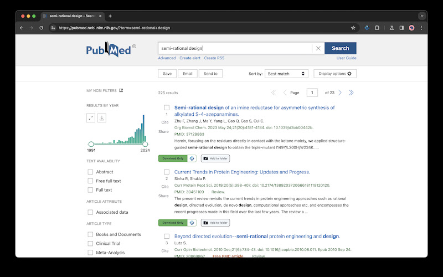Check the Clinical Trial filter
This screenshot has height=277, width=443.
tap(90, 243)
